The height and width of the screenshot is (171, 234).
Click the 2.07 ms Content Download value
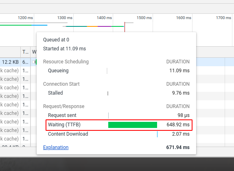click(x=181, y=134)
